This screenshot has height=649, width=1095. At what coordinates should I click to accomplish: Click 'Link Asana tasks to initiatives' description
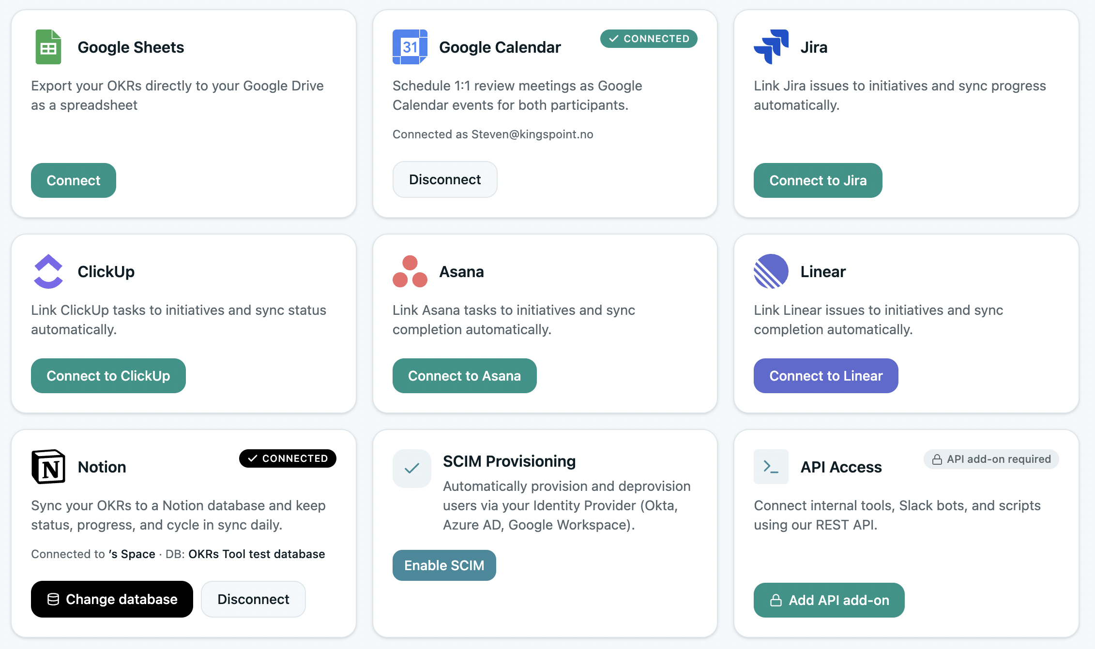[x=514, y=320]
